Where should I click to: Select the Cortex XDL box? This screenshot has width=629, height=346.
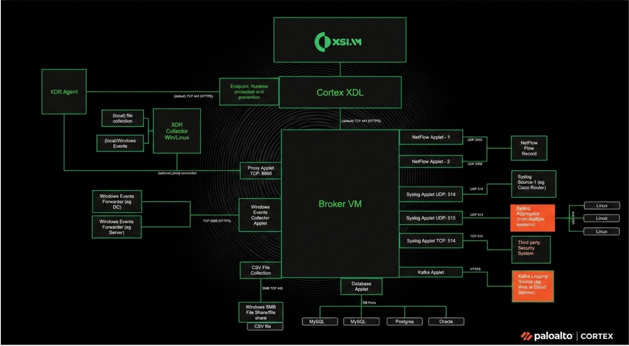tap(340, 92)
